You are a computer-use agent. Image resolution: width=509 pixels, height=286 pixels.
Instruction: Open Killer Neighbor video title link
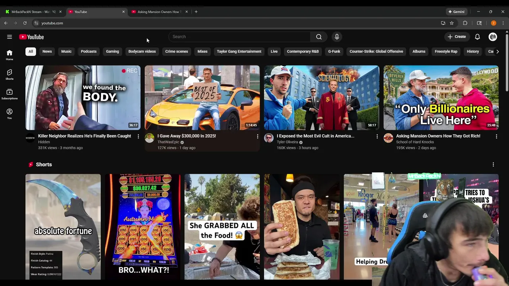coord(84,136)
